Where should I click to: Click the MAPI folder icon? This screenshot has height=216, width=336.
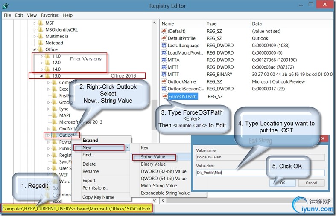pos(55,115)
